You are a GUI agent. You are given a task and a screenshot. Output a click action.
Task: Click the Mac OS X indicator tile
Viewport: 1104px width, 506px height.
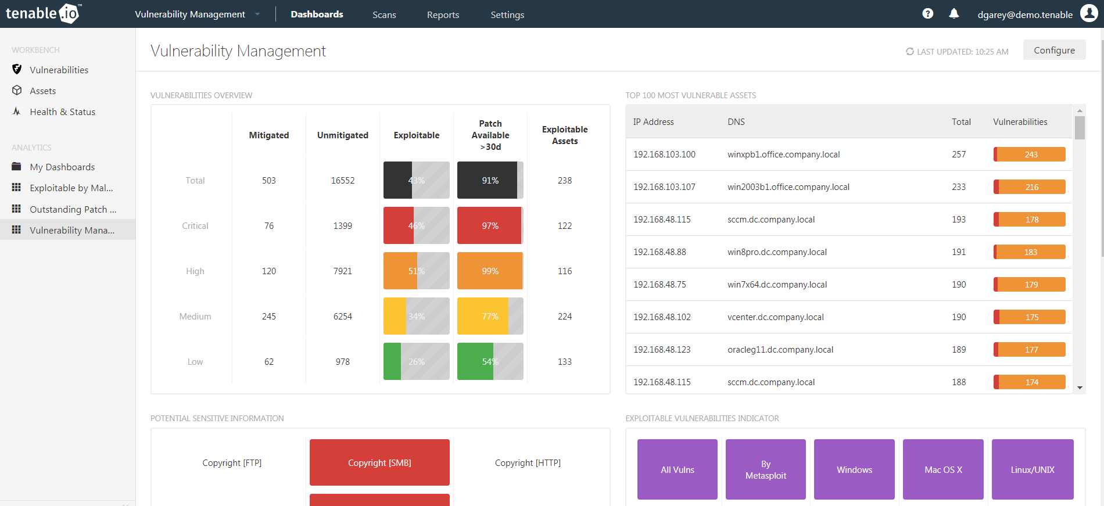click(943, 469)
